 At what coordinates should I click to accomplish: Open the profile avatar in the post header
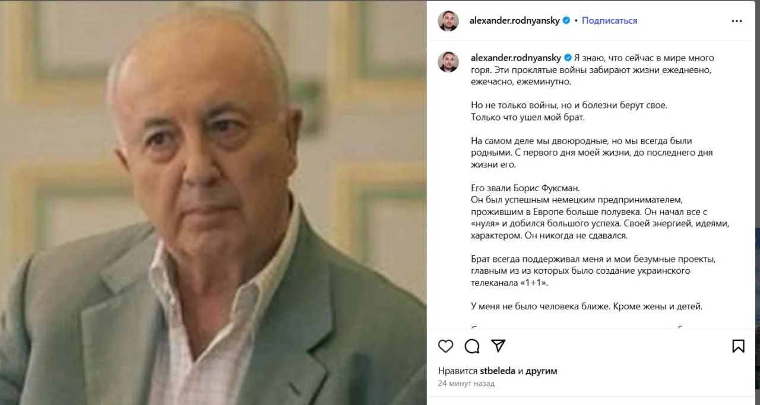coord(448,21)
